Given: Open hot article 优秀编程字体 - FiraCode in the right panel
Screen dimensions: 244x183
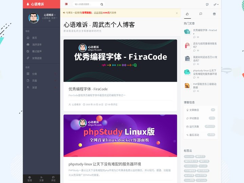Looking at the screenshot, I should (x=205, y=32).
